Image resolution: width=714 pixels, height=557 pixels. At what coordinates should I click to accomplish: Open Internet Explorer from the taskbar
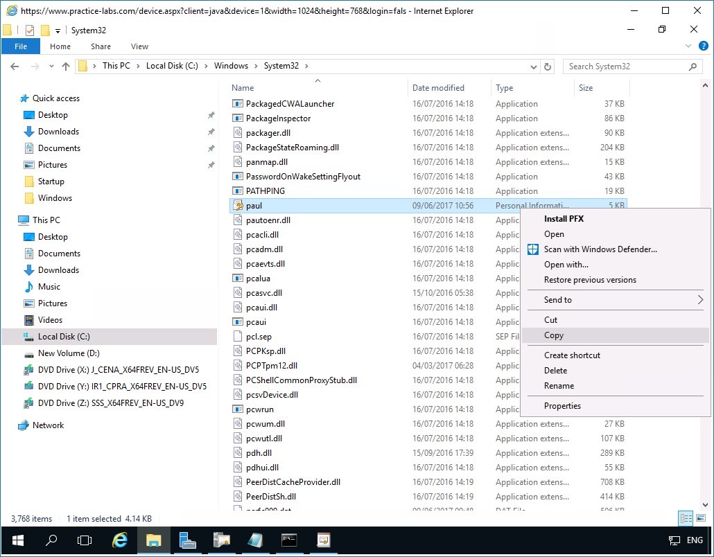[120, 540]
